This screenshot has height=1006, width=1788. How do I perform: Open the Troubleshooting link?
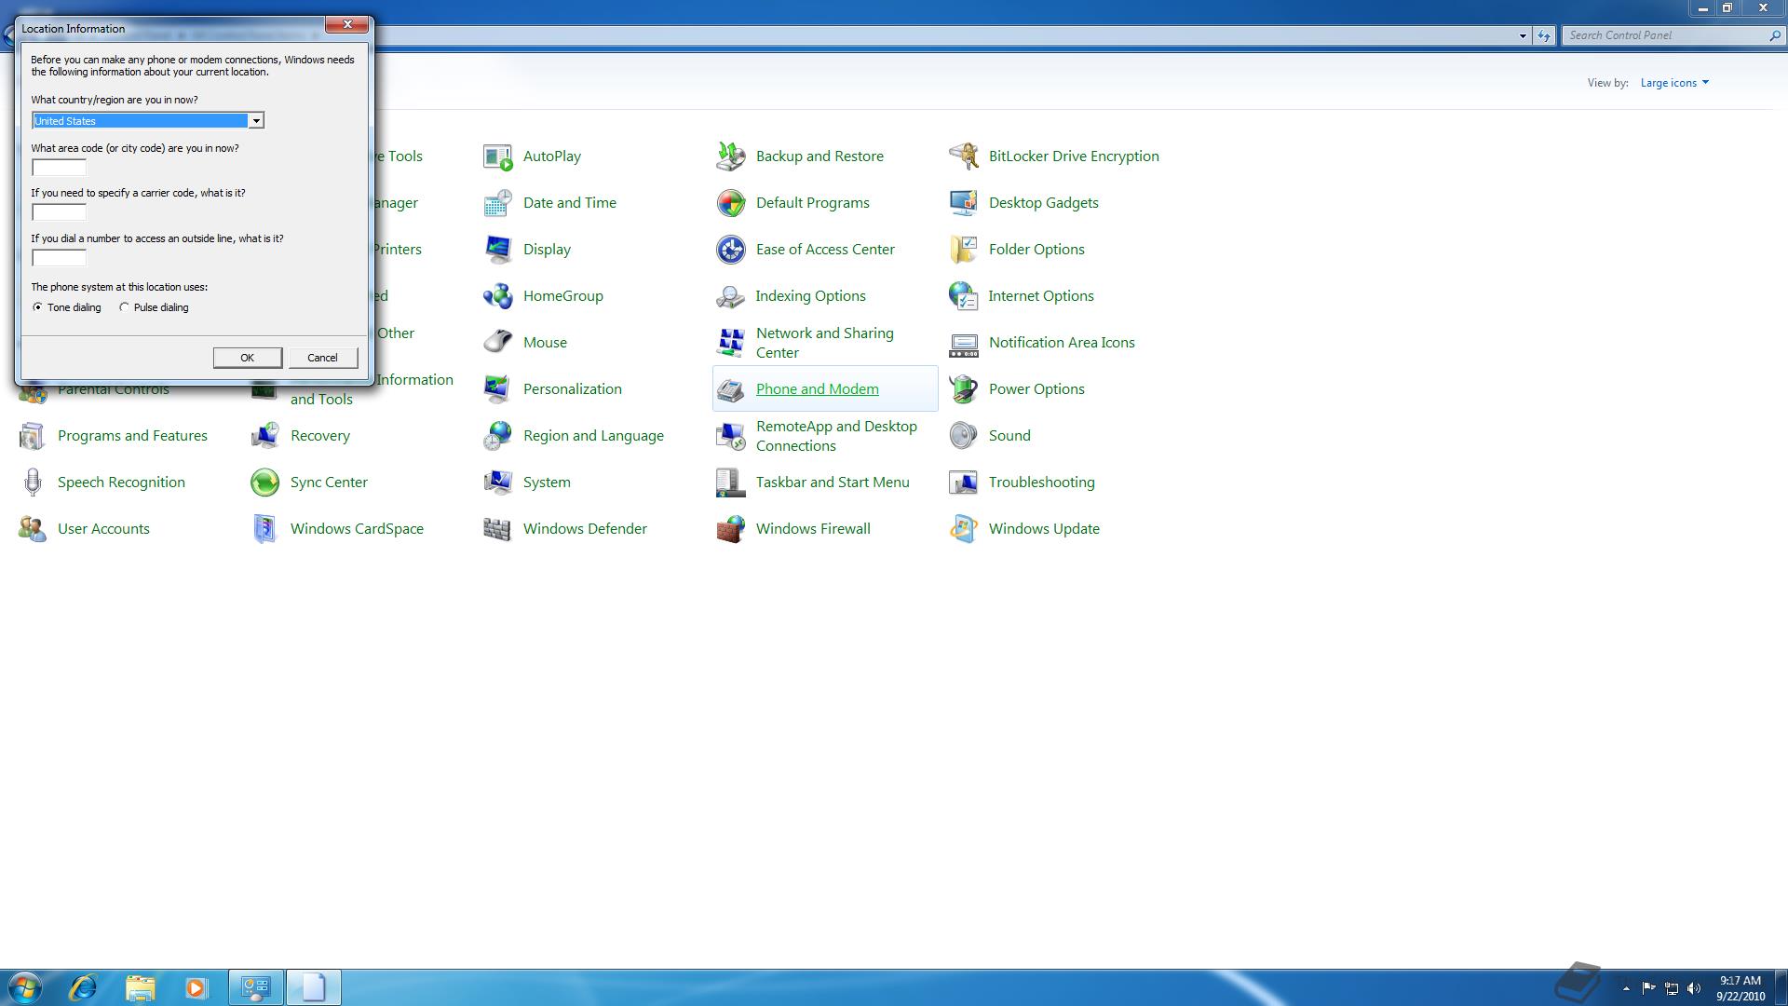coord(1041,483)
